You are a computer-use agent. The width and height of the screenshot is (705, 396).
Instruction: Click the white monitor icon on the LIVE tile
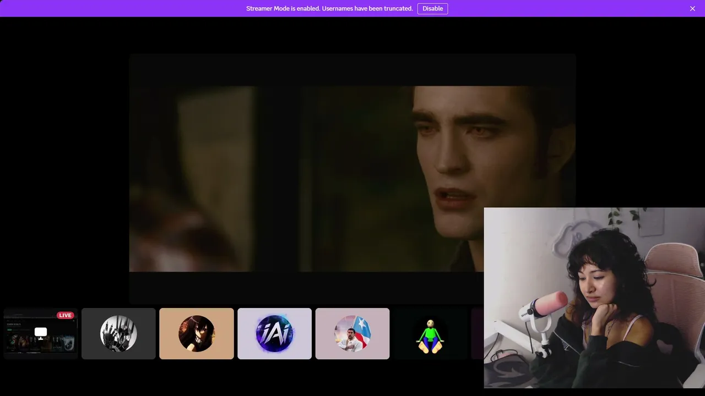click(x=41, y=332)
